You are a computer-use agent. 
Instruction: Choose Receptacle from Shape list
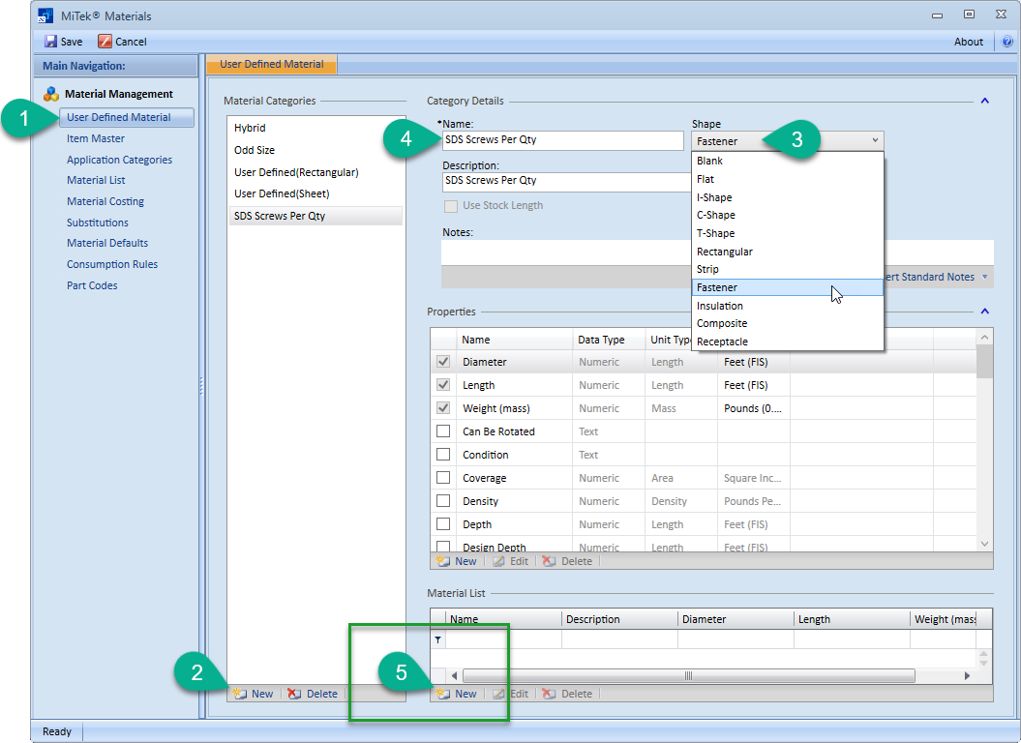click(787, 342)
